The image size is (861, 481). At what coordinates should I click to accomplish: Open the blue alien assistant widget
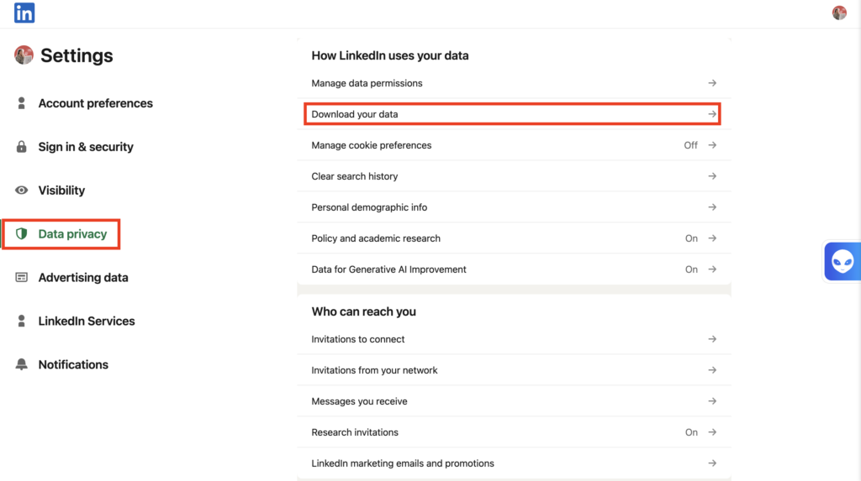click(842, 261)
